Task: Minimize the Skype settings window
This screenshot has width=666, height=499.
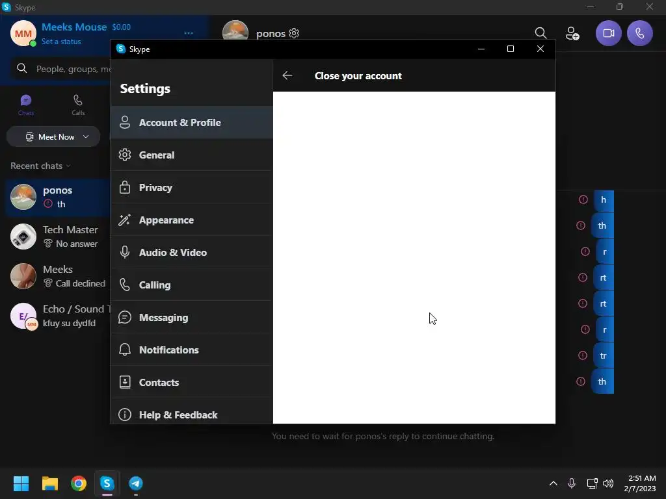Action: click(x=481, y=49)
